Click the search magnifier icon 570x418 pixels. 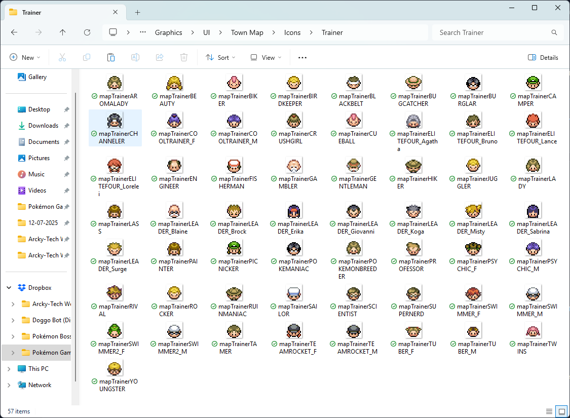pos(554,32)
